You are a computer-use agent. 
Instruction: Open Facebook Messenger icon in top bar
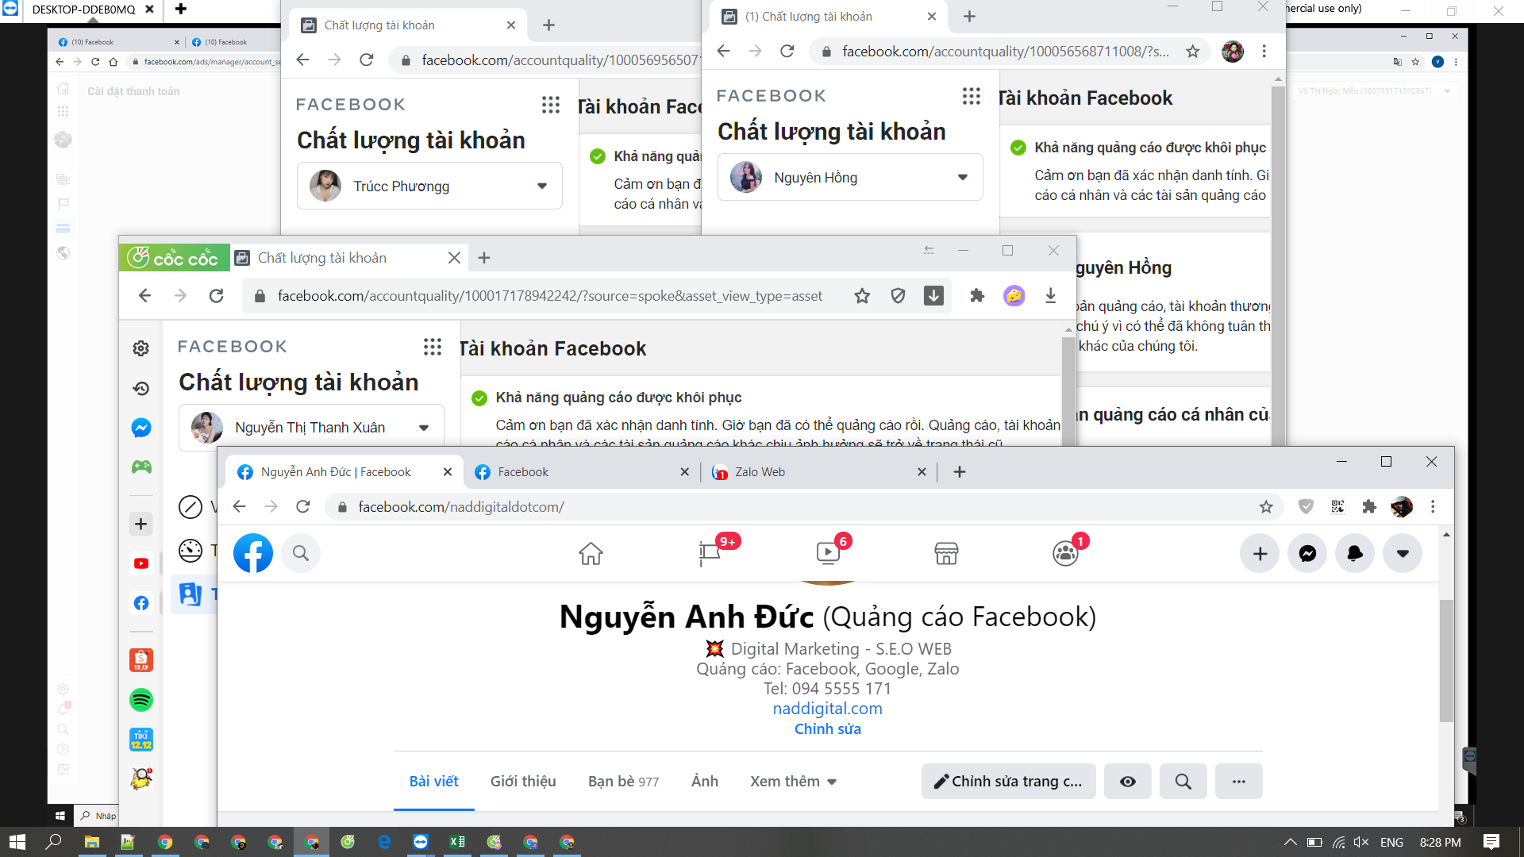point(1307,554)
